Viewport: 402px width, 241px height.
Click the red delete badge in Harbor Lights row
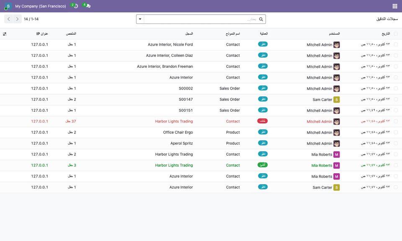263,121
